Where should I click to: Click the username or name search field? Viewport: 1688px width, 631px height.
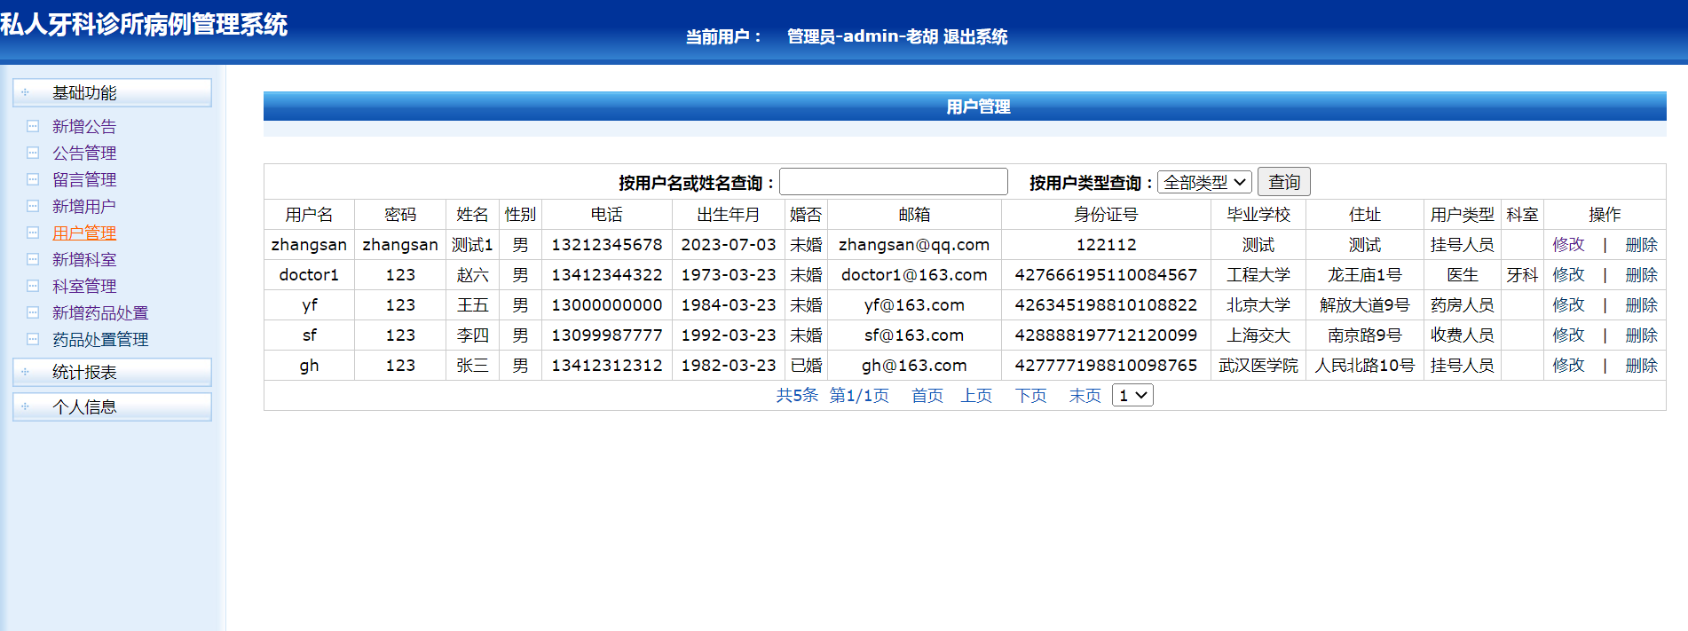tap(894, 182)
